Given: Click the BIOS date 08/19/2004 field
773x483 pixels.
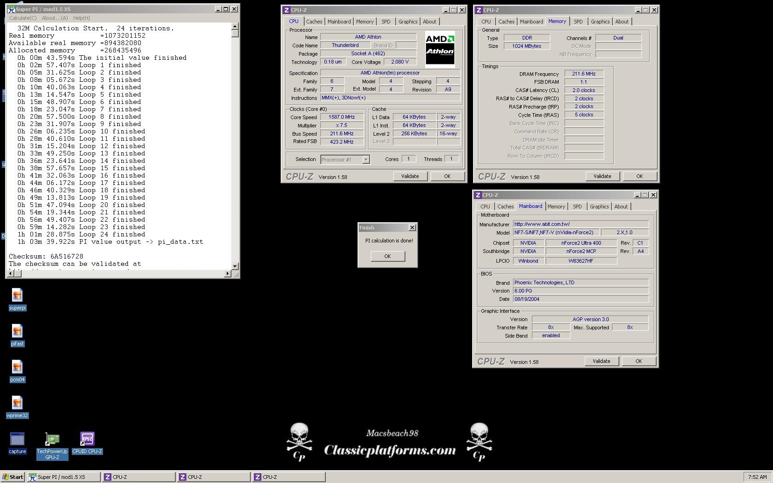Looking at the screenshot, I should (x=581, y=299).
